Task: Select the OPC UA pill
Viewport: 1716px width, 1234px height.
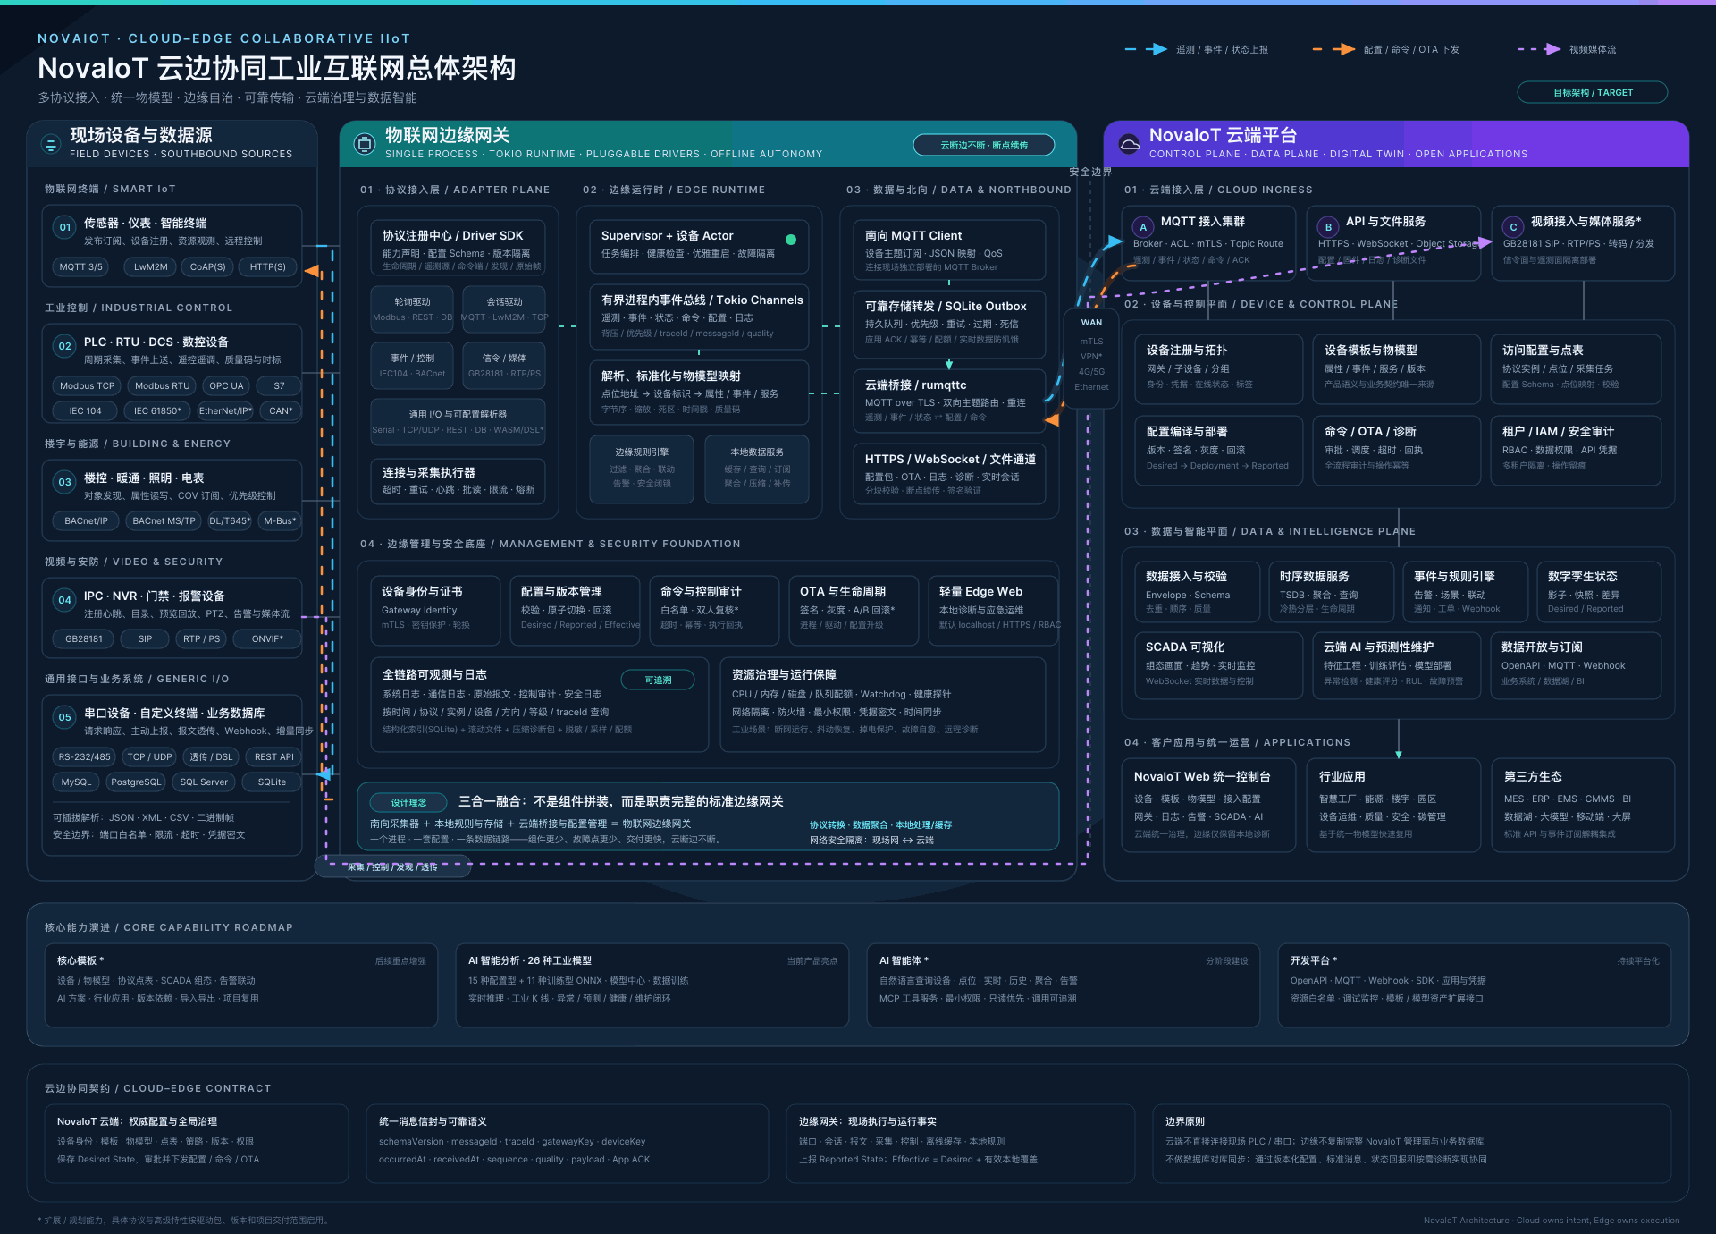Action: tap(226, 386)
